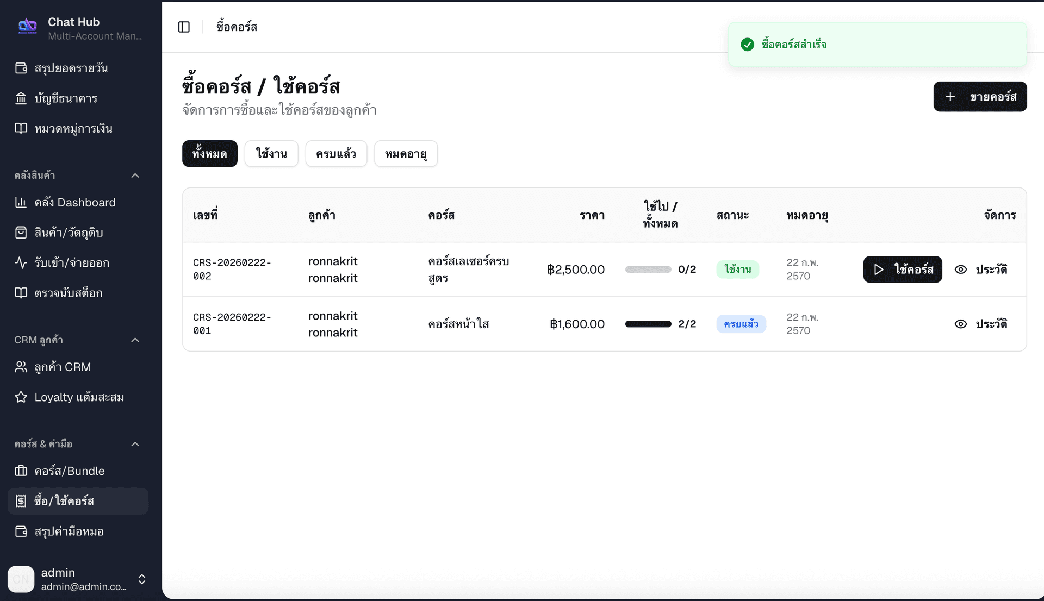Collapse the คลังสินค้า section
The image size is (1044, 601).
(135, 175)
